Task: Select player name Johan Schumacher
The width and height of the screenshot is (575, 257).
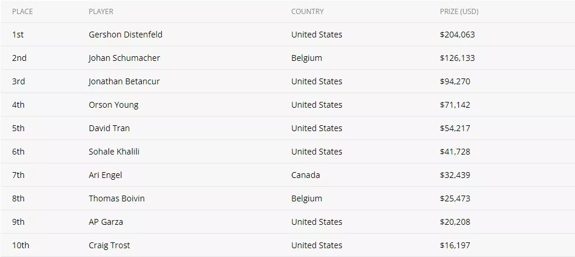Action: pyautogui.click(x=124, y=58)
